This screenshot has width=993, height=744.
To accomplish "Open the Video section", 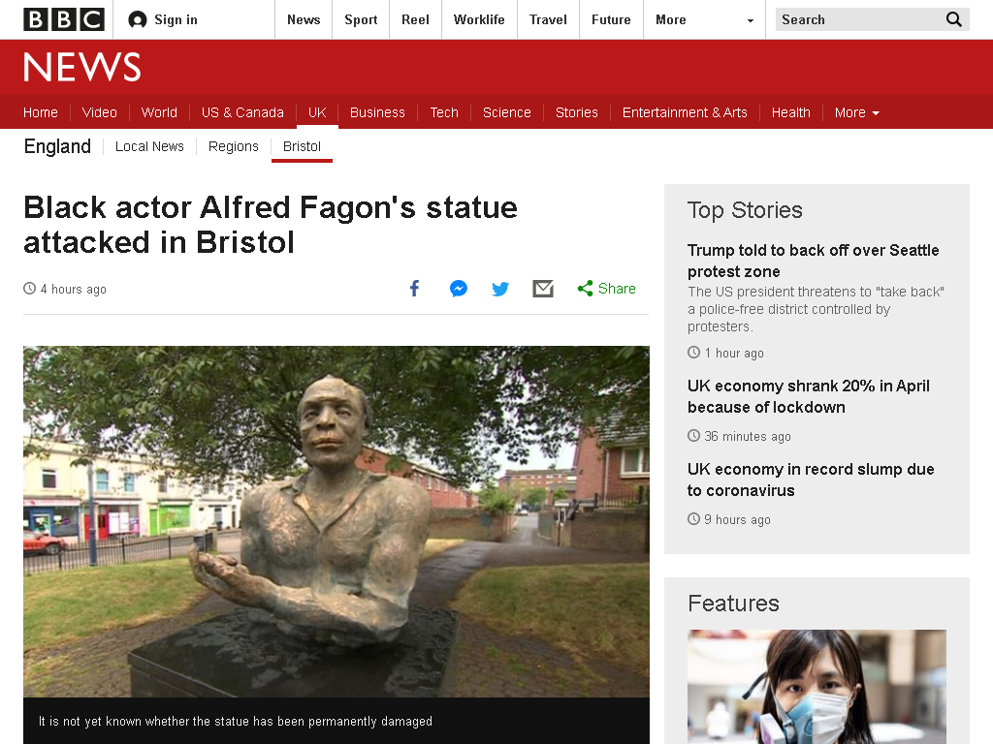I will [x=100, y=112].
